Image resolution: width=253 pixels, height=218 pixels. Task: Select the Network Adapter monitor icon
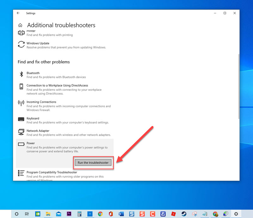tap(21, 132)
